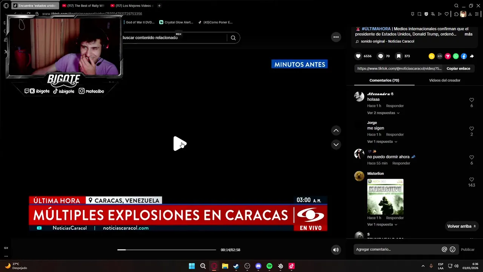Go to next video with down chevron
Viewport: 483px width, 272px height.
(336, 145)
